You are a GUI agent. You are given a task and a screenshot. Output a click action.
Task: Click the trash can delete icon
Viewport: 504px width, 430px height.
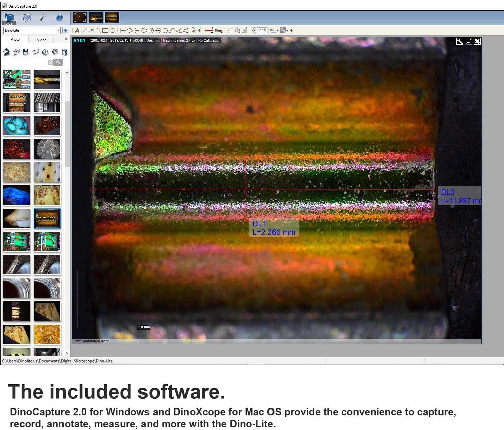click(65, 52)
